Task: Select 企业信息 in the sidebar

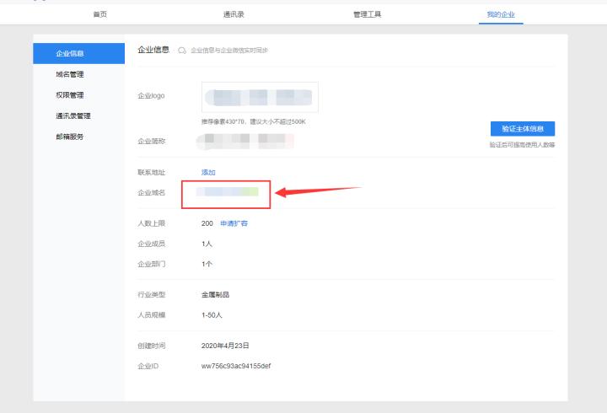Action: 79,53
